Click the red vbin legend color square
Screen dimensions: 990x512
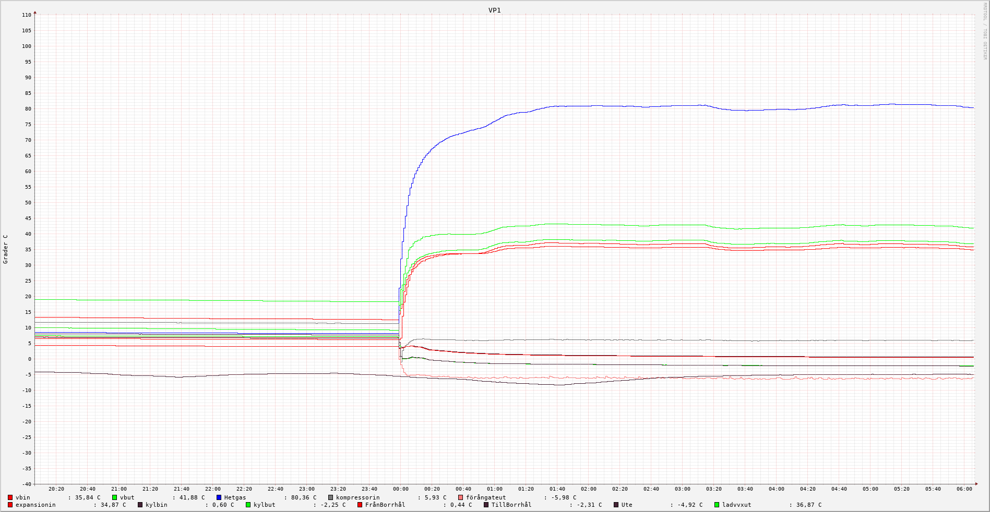click(10, 498)
